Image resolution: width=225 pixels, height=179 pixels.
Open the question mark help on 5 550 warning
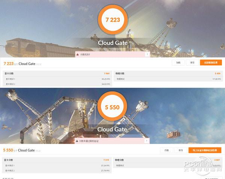coord(147,141)
